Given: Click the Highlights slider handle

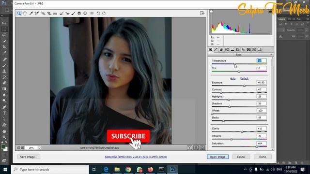Looking at the screenshot, I should click(229, 100).
